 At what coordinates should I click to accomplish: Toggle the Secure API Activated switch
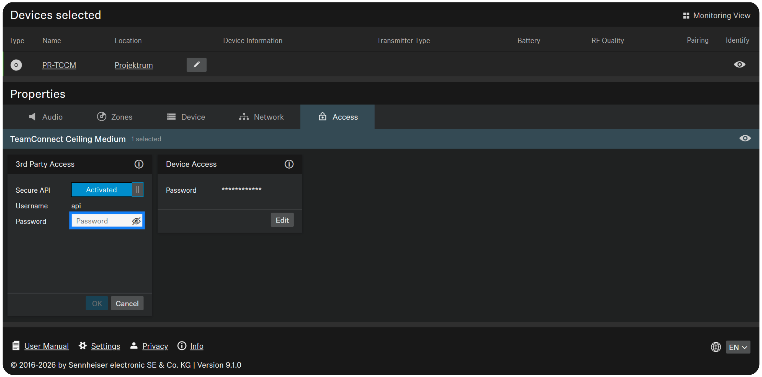[x=107, y=190]
